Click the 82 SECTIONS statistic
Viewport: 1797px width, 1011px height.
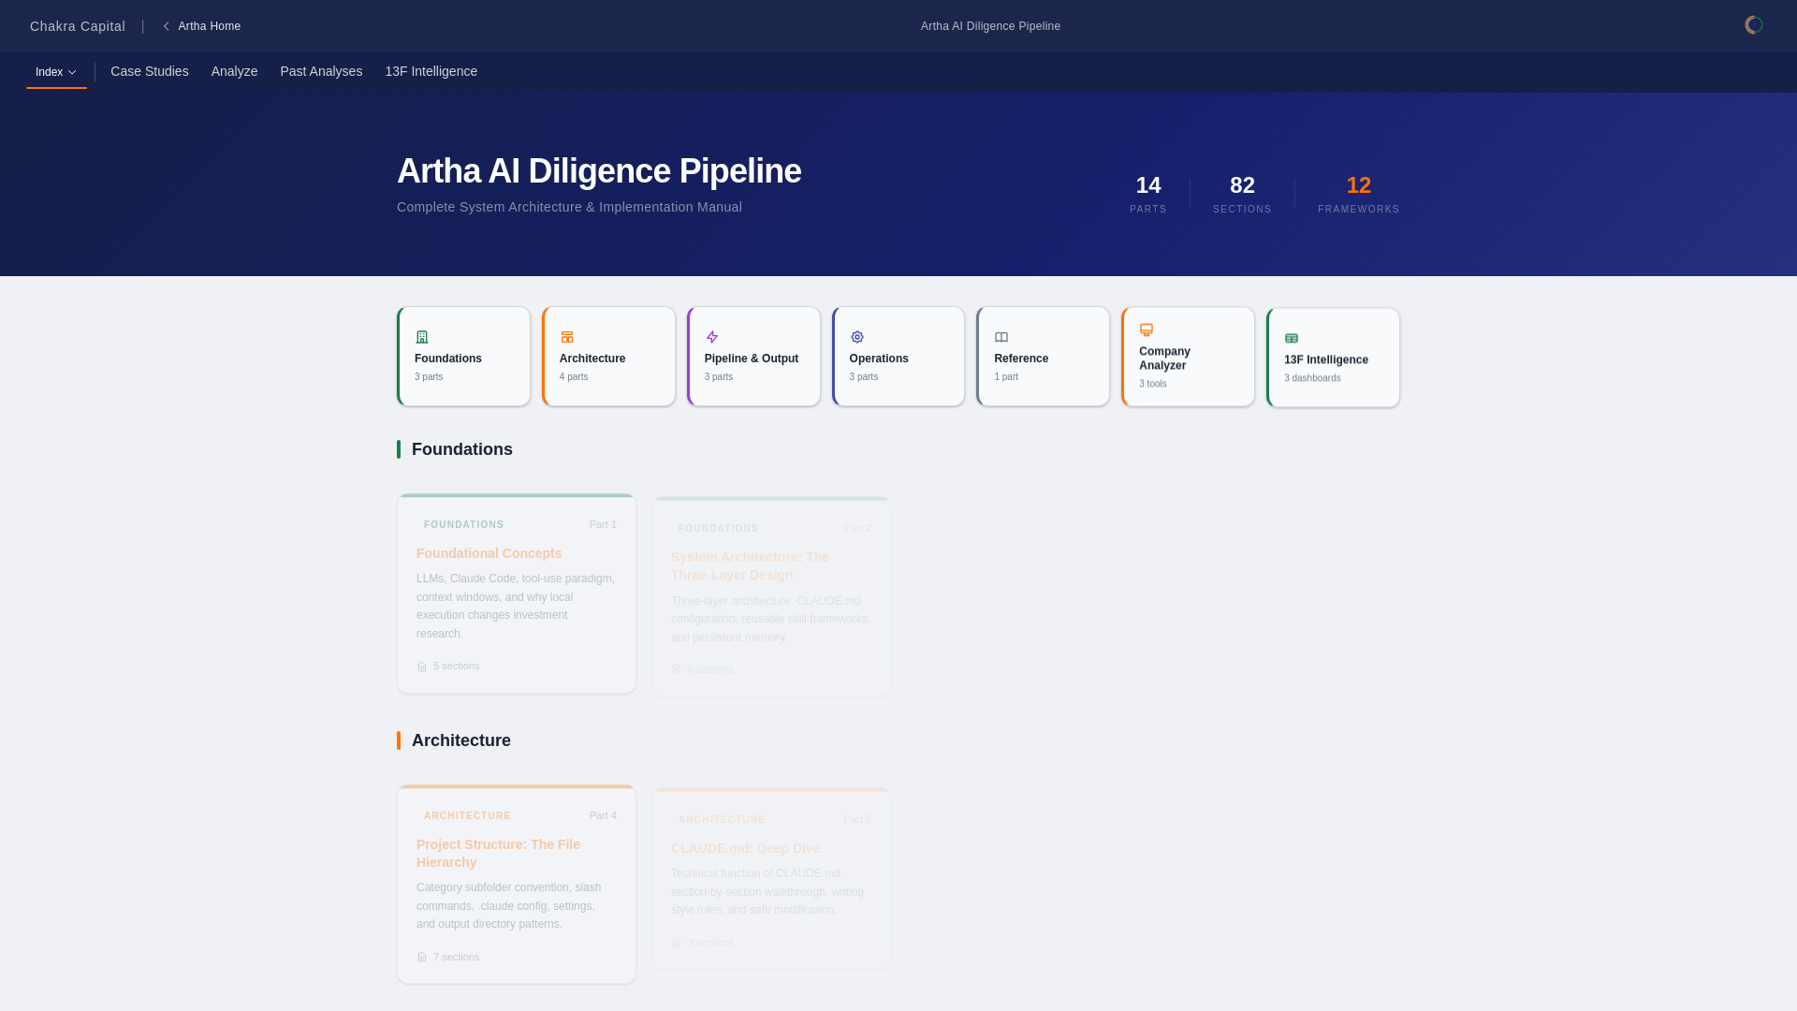1242,194
